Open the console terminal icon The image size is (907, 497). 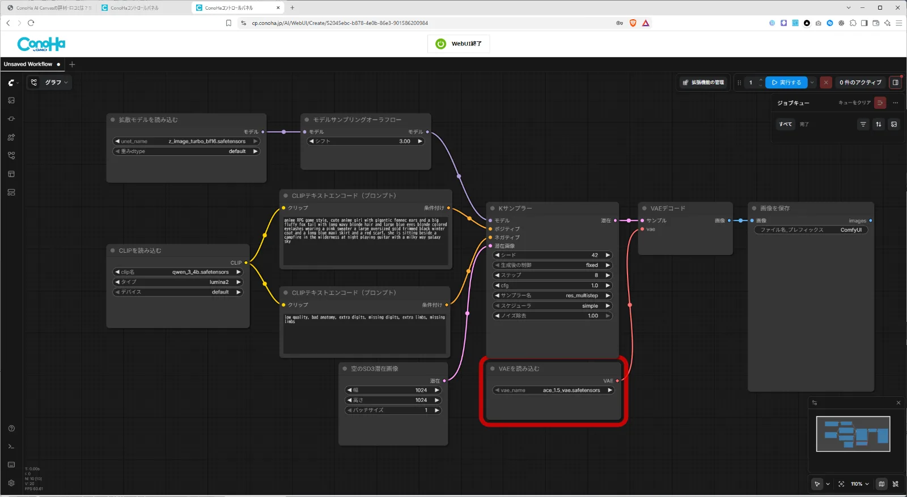click(x=11, y=447)
